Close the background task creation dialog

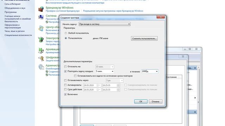[183, 56]
